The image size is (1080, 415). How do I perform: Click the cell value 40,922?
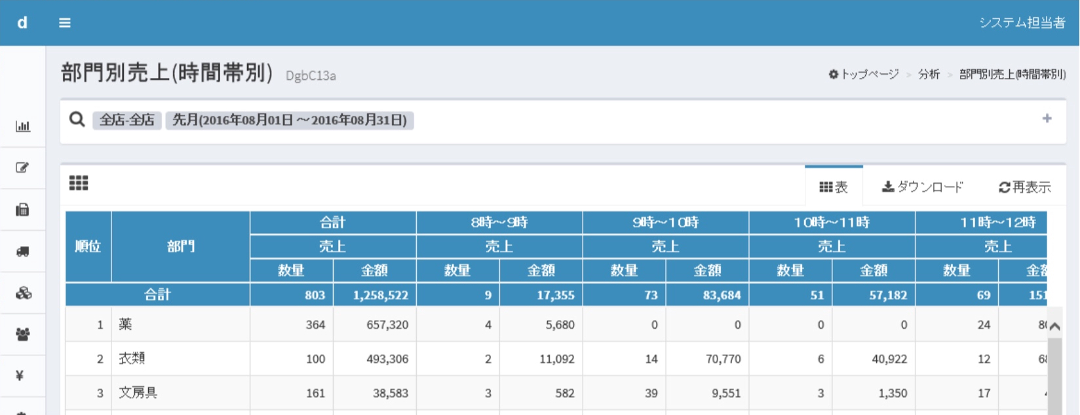(890, 359)
